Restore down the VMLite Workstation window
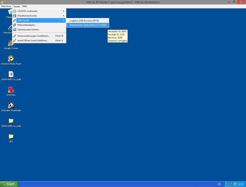The image size is (246, 187). tap(234, 2)
